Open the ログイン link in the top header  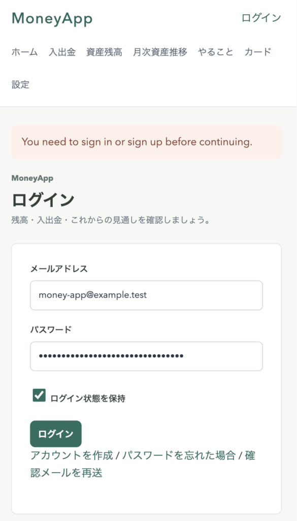(x=261, y=18)
